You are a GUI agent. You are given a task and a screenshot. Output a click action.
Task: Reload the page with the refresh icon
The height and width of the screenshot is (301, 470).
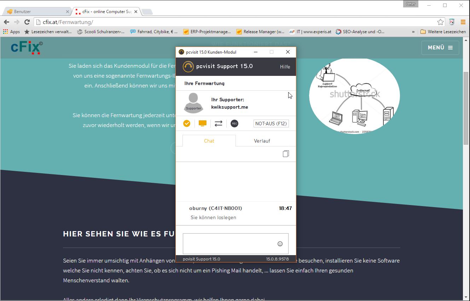click(27, 22)
